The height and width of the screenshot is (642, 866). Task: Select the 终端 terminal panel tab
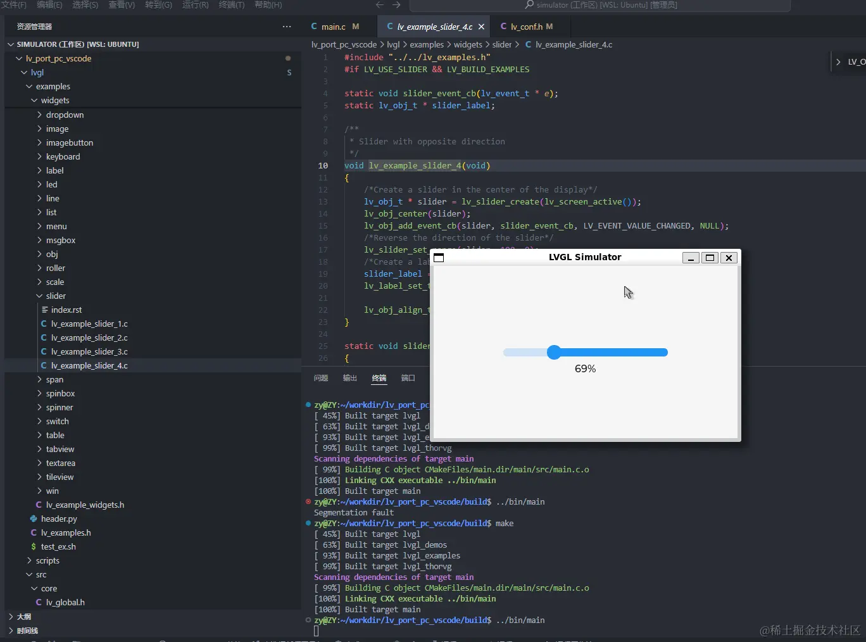click(379, 378)
